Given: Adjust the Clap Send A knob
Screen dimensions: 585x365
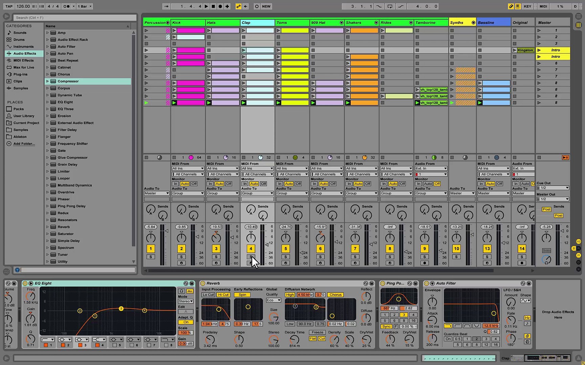Looking at the screenshot, I should pyautogui.click(x=251, y=210).
